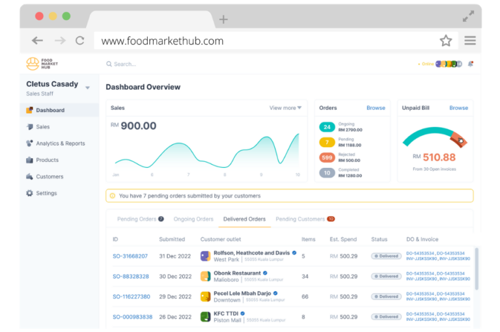Open order SO-31668207
This screenshot has width=500, height=332.
[x=130, y=256]
